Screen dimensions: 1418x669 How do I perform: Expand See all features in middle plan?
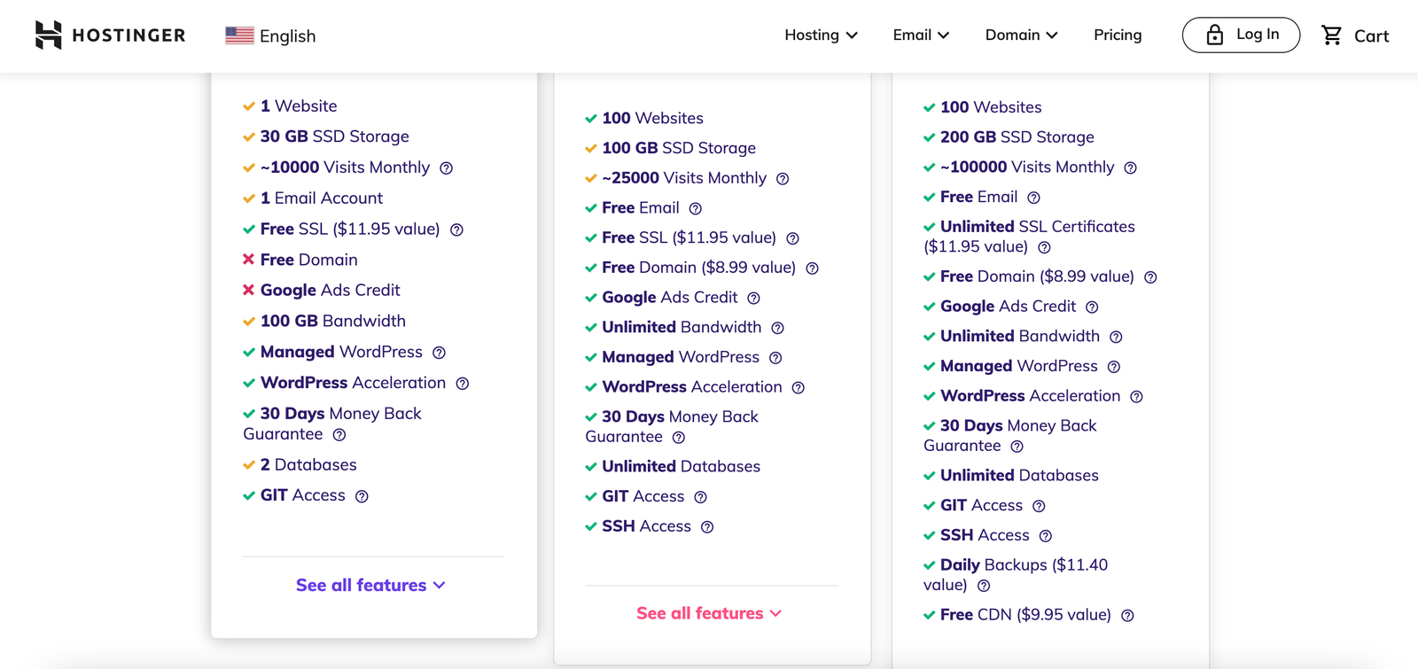tap(709, 613)
